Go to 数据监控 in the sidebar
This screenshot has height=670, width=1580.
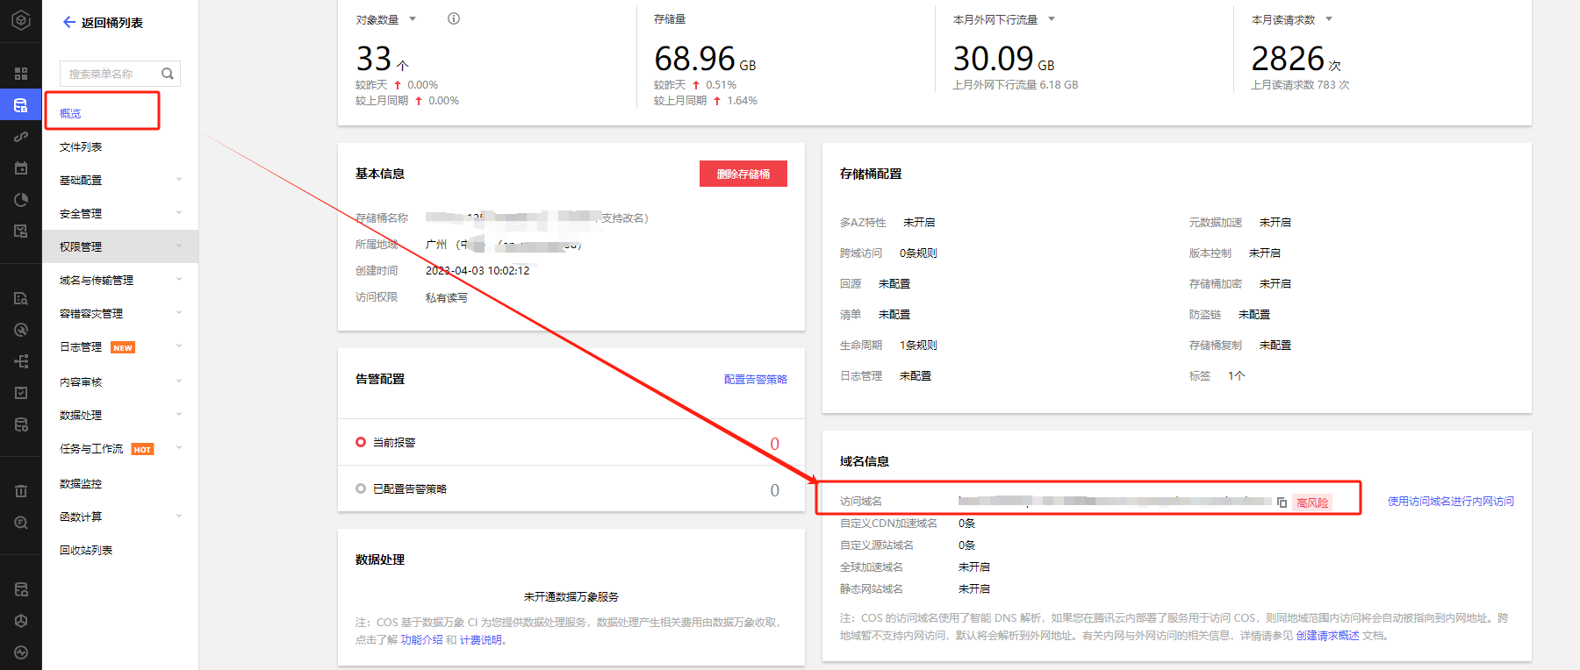click(81, 483)
